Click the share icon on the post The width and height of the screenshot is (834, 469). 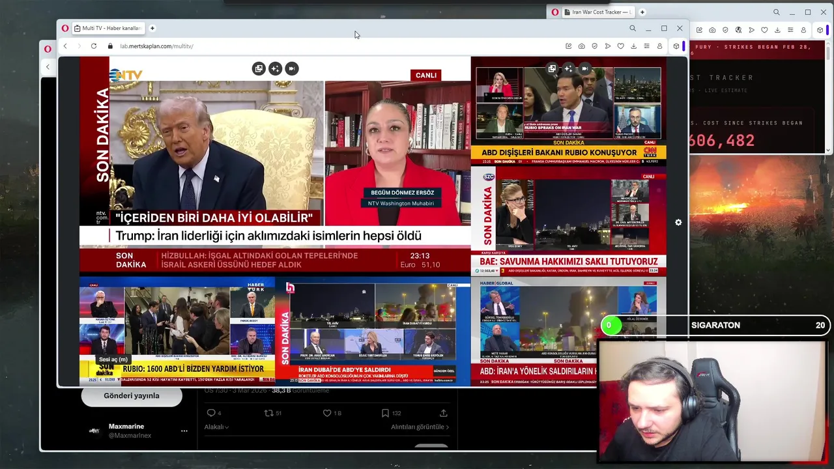click(444, 413)
